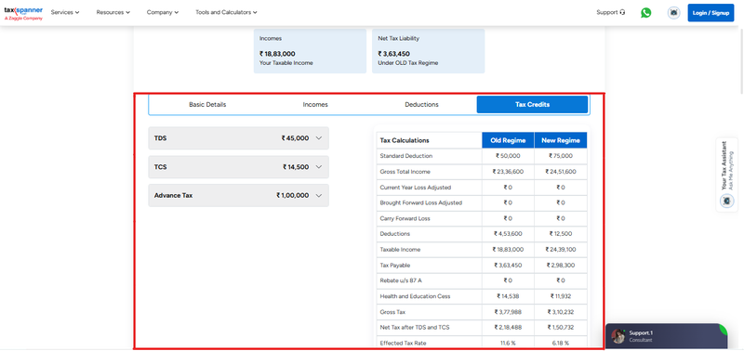Open the Company dropdown menu
The width and height of the screenshot is (744, 351).
coord(163,13)
